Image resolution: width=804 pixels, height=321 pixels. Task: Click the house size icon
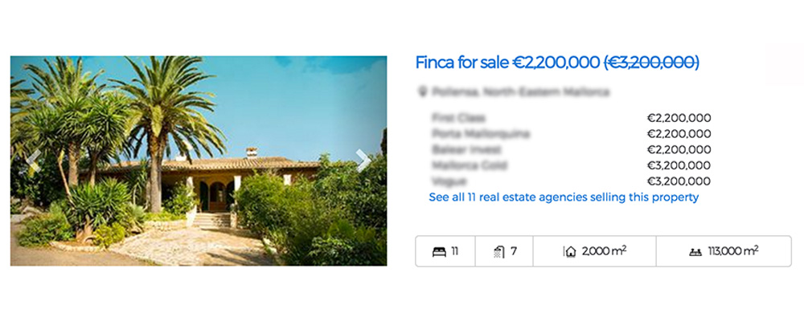click(x=570, y=252)
